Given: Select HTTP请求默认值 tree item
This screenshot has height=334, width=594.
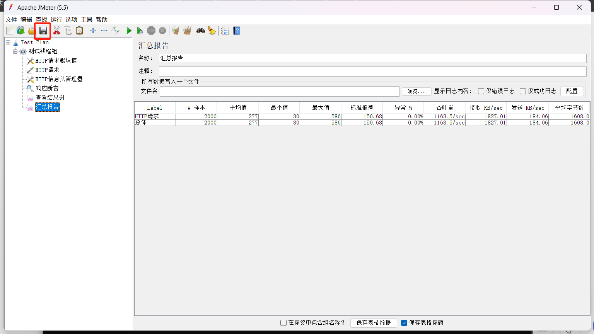Looking at the screenshot, I should [x=56, y=61].
